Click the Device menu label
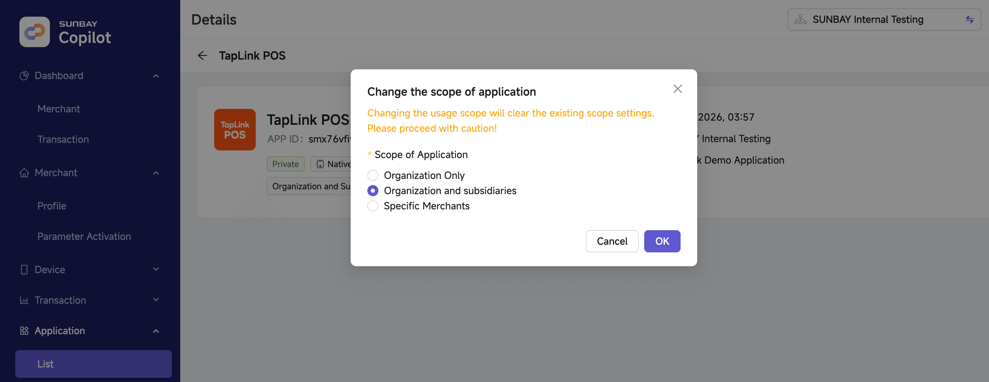The width and height of the screenshot is (989, 382). coord(50,270)
